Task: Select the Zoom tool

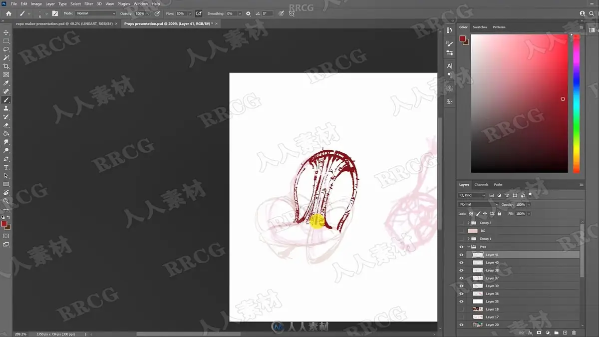Action: click(6, 201)
